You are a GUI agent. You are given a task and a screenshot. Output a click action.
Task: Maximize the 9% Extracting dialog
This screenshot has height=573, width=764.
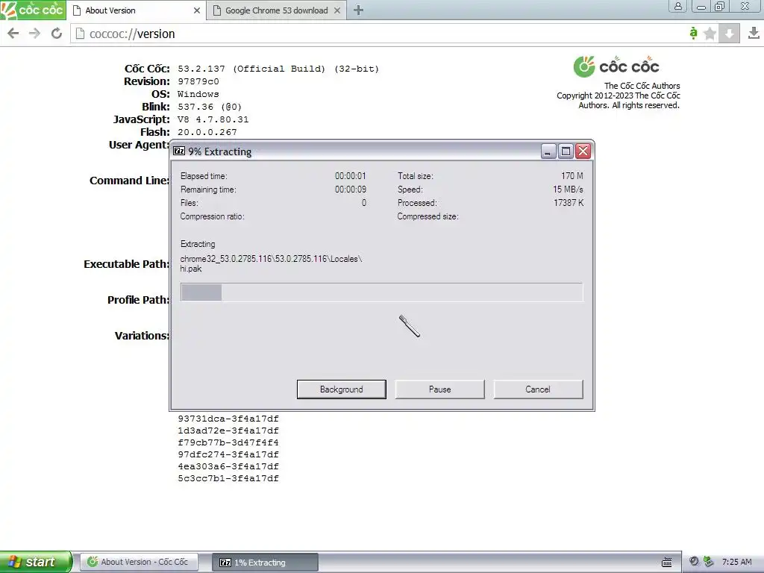[566, 151]
